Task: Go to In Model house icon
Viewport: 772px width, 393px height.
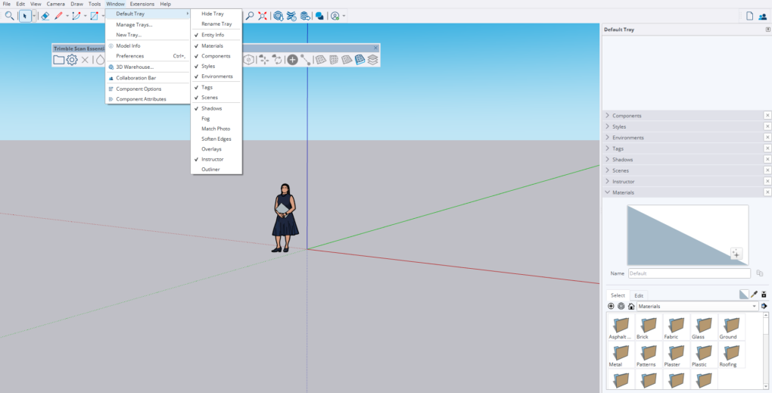Action: [x=631, y=307]
